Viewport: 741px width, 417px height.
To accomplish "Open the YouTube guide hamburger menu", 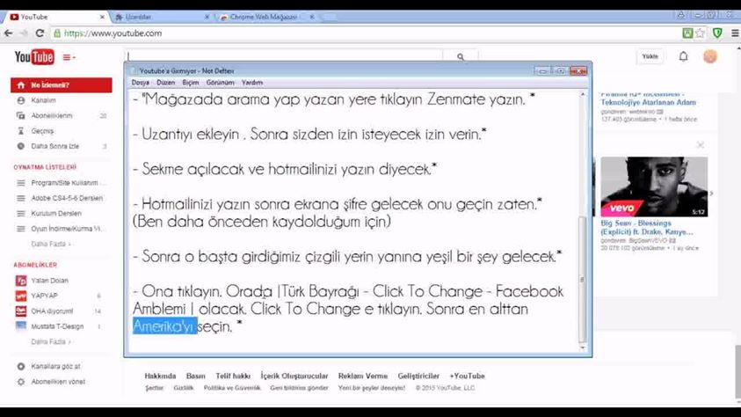I will point(69,57).
